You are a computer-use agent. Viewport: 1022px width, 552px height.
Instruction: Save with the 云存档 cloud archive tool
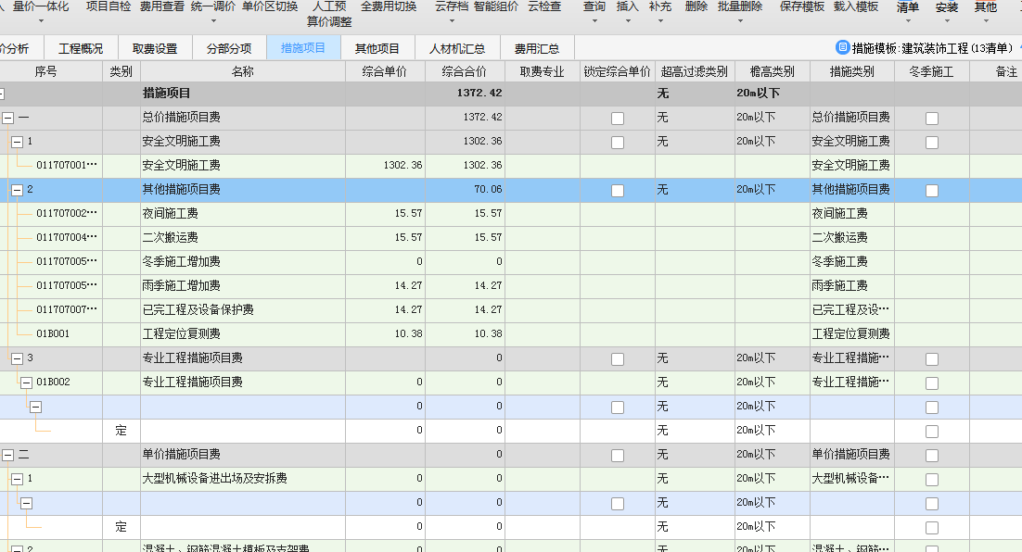click(x=451, y=7)
